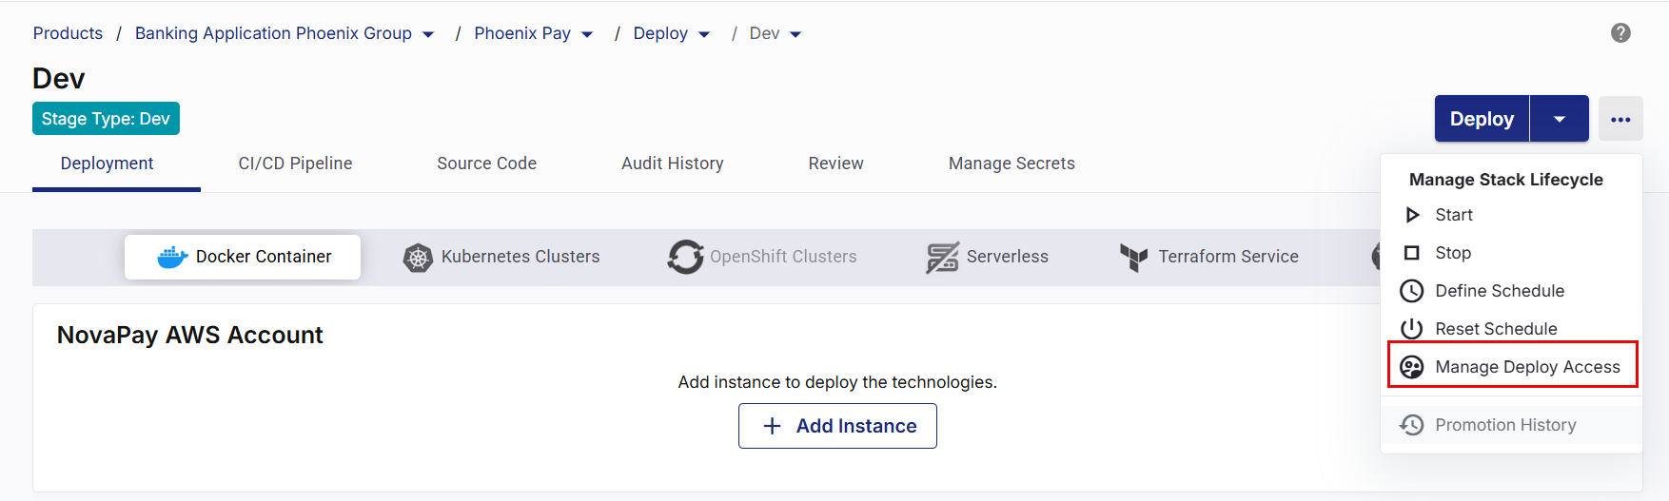Click the Define Schedule clock icon
The image size is (1669, 501).
click(x=1412, y=291)
